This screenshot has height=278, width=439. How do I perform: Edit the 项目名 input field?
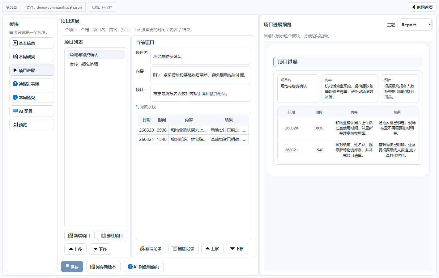click(x=201, y=56)
